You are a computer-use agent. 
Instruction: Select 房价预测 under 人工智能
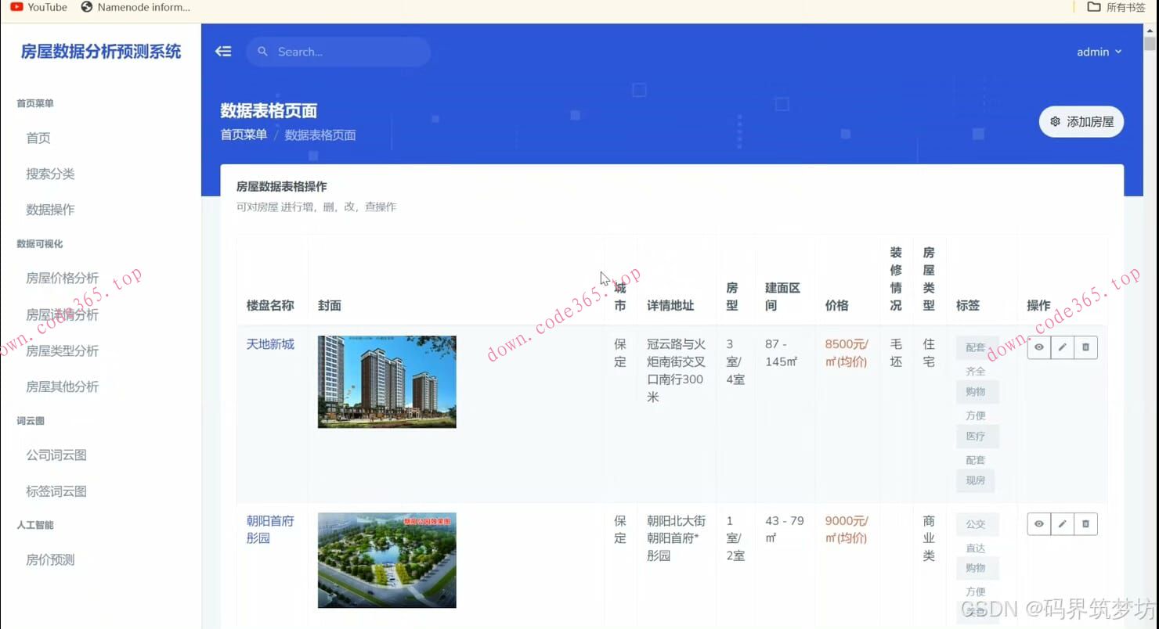pos(49,559)
